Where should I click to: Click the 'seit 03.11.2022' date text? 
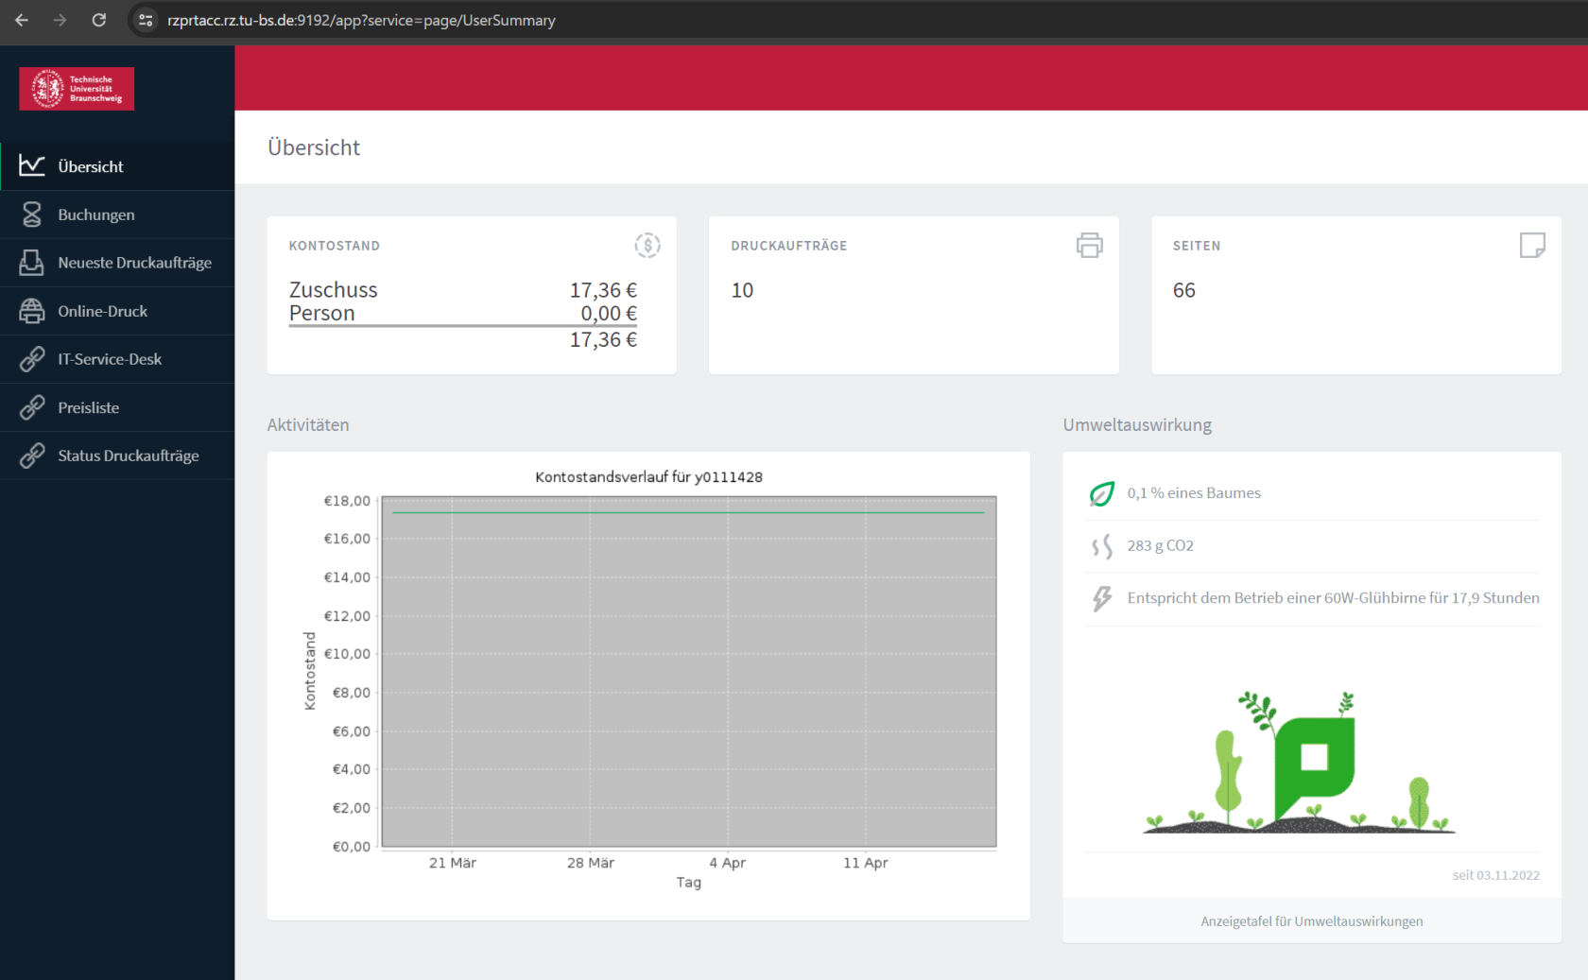(1496, 875)
